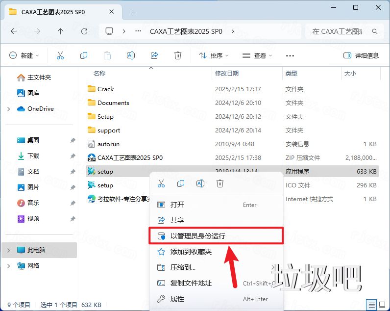The image size is (390, 311).
Task: Open 桌面 in the sidebar
Action: click(28, 140)
